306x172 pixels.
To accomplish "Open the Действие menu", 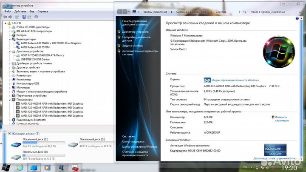I will point(20,11).
